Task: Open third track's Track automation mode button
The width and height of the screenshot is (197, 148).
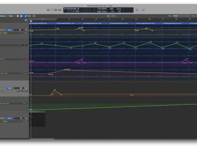Action: tap(10, 118)
